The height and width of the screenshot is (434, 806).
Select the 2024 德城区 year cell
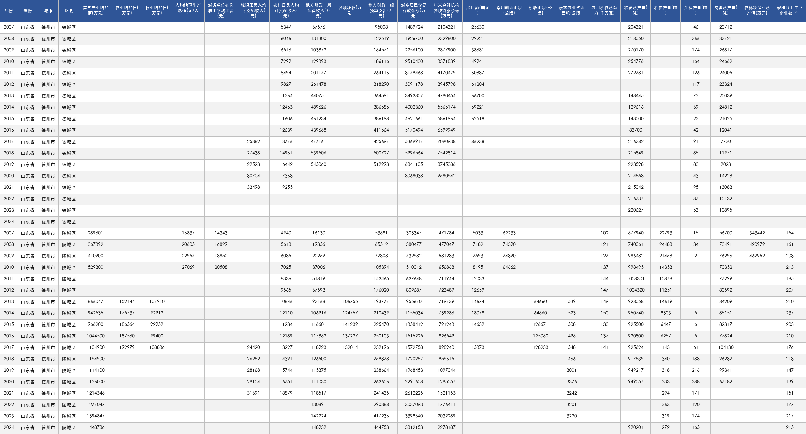point(9,222)
